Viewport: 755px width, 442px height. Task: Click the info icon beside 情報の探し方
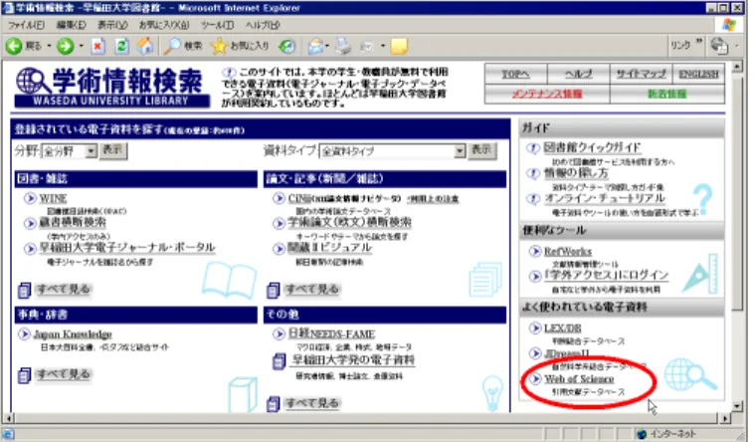532,173
